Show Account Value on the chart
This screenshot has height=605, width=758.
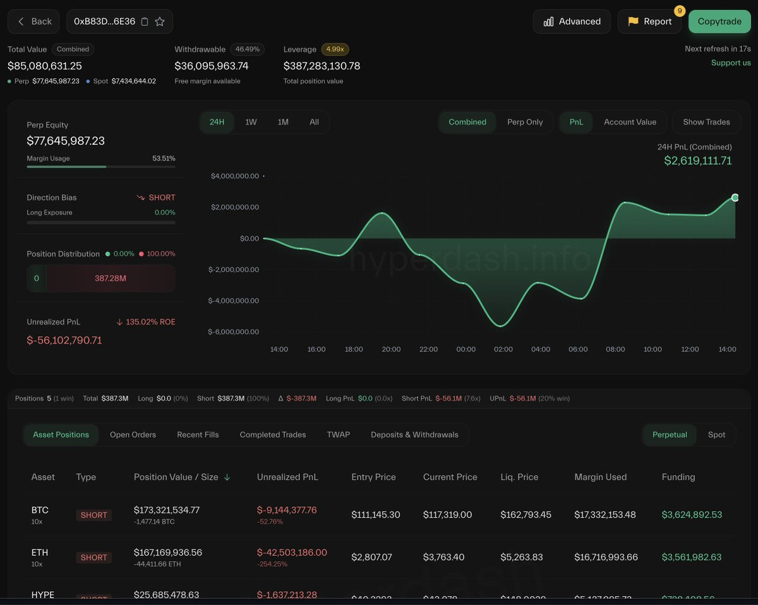(x=630, y=122)
